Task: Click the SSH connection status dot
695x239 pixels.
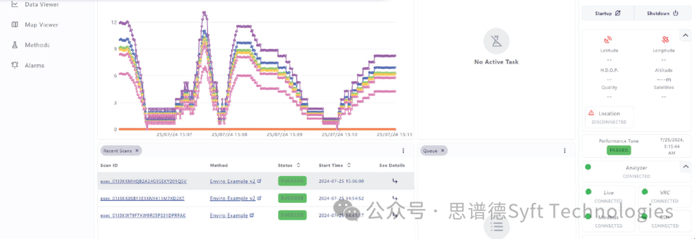Action: 644,216
